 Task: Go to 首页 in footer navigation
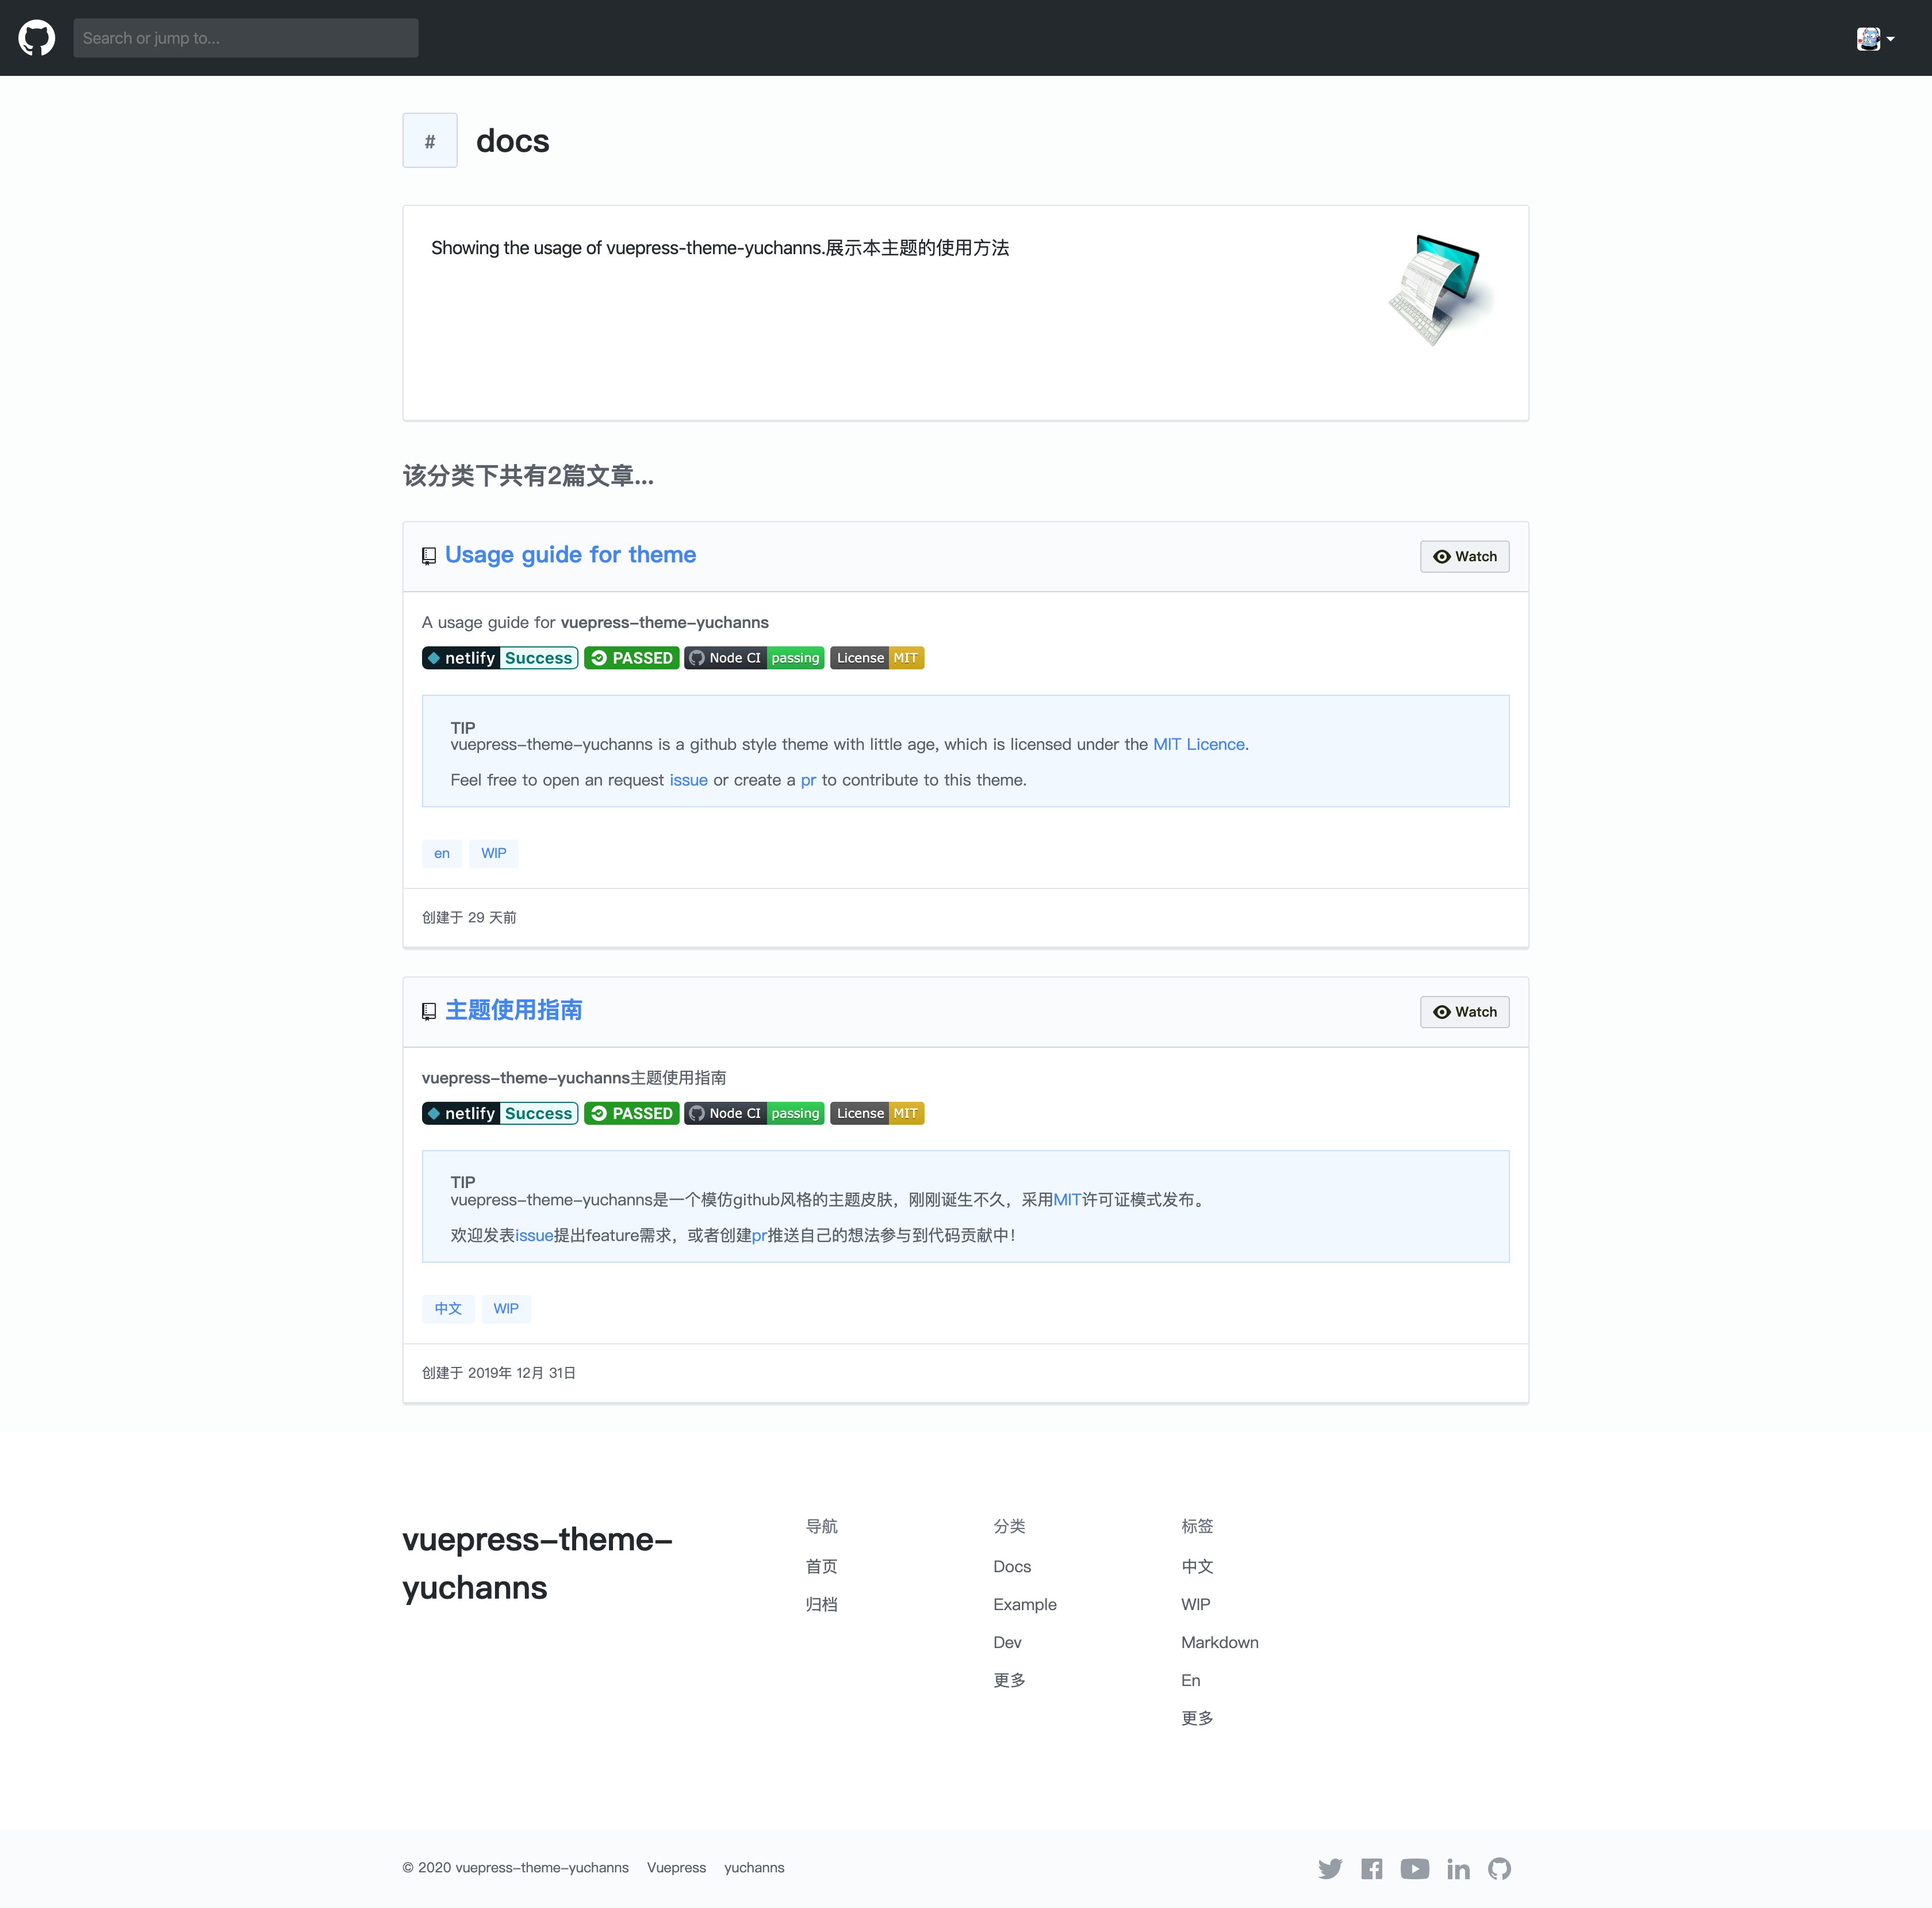[x=821, y=1566]
